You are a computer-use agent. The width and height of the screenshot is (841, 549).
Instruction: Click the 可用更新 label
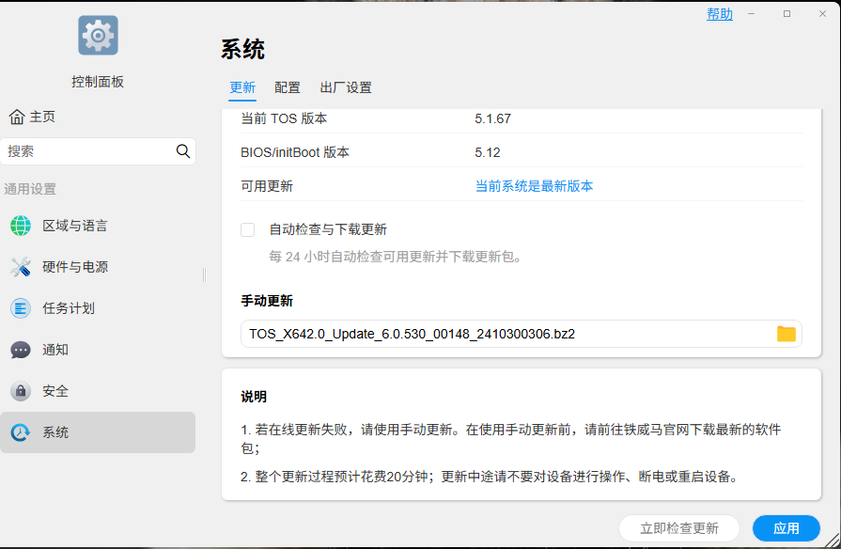[267, 186]
